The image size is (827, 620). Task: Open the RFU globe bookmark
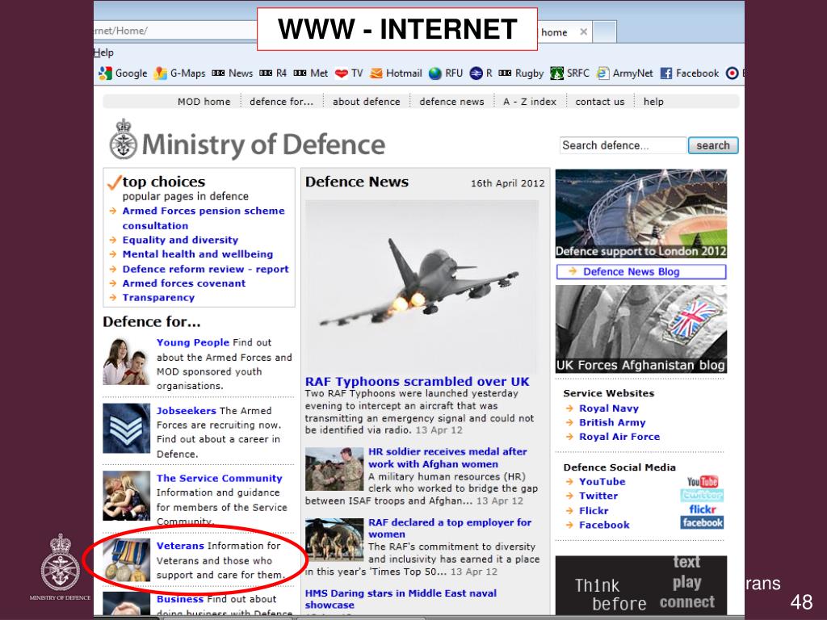tap(446, 73)
